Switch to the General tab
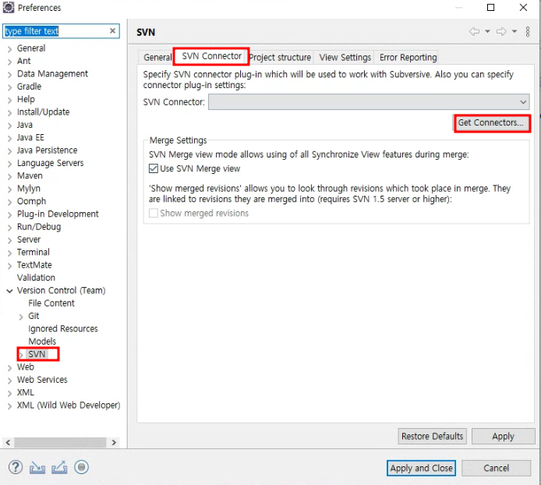The height and width of the screenshot is (485, 541). click(x=157, y=57)
